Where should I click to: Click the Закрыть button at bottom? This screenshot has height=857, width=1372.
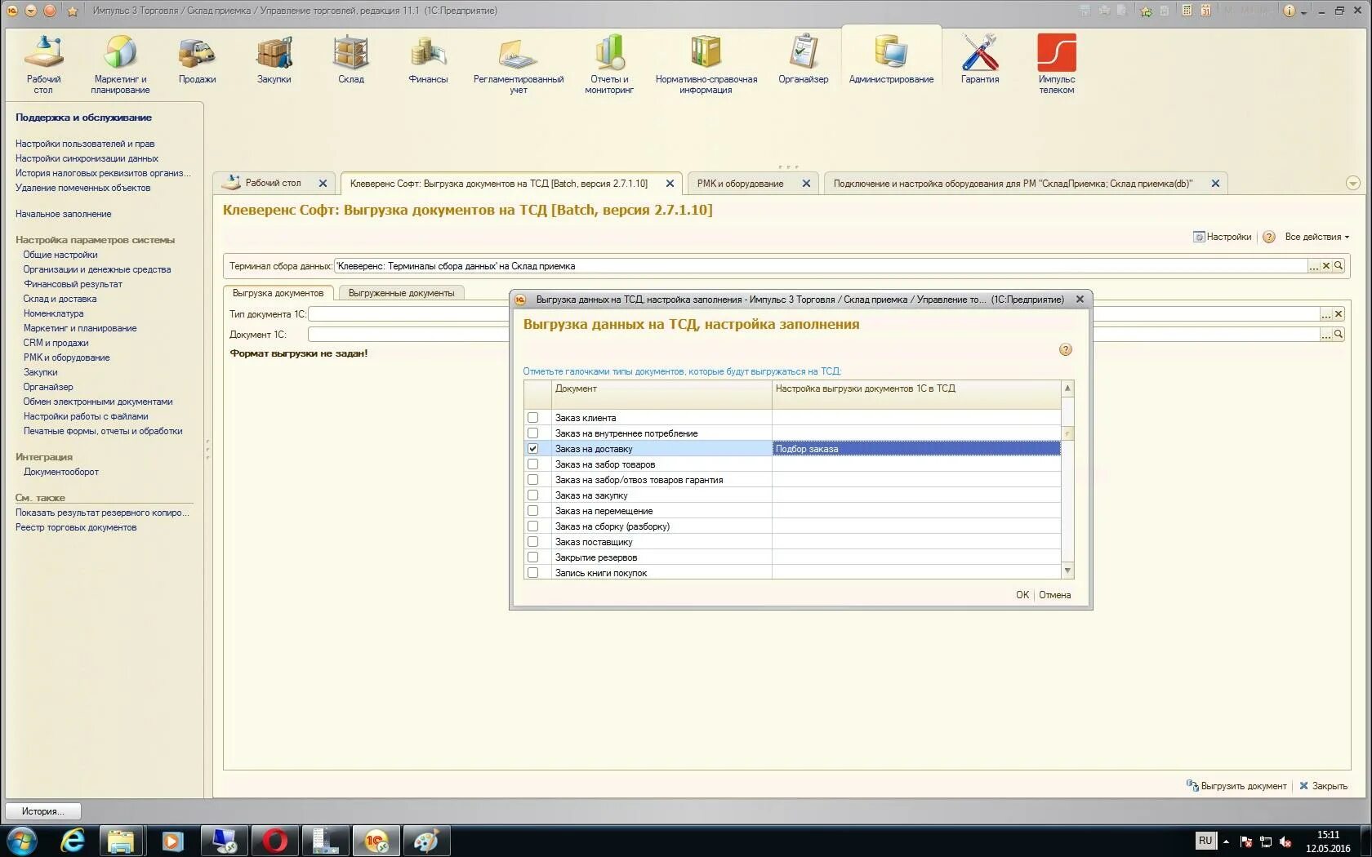[x=1323, y=786]
